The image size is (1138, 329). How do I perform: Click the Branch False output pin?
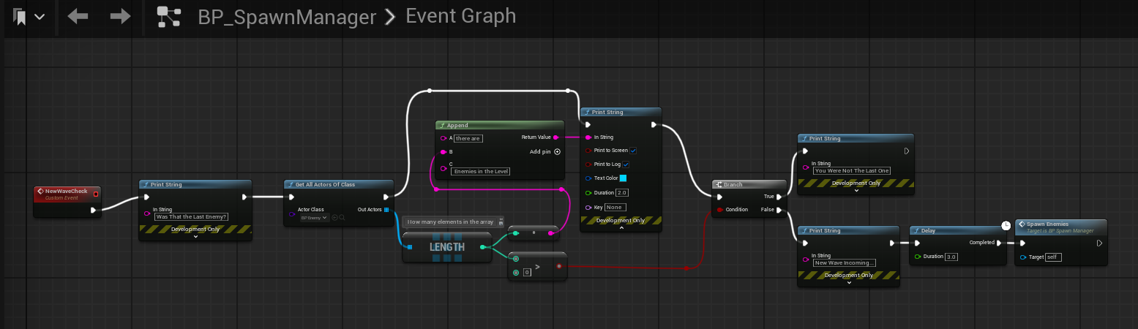[779, 210]
